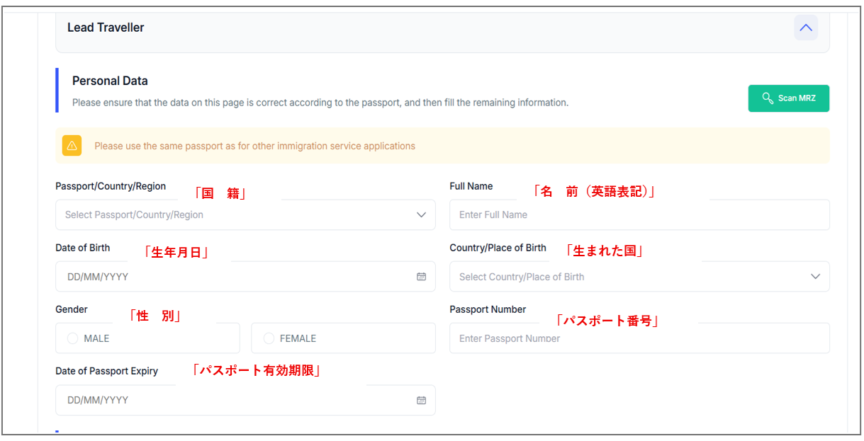The image size is (864, 441).
Task: Select the FEMALE radio button
Action: click(269, 339)
